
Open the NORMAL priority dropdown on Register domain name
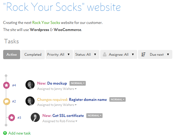[x=118, y=100]
